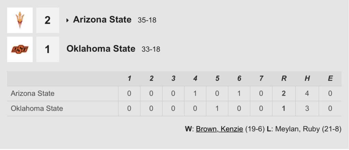Click inning 4 column header
Screen dimensions: 349x150
(195, 78)
